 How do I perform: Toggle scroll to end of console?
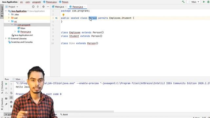(x=11, y=97)
